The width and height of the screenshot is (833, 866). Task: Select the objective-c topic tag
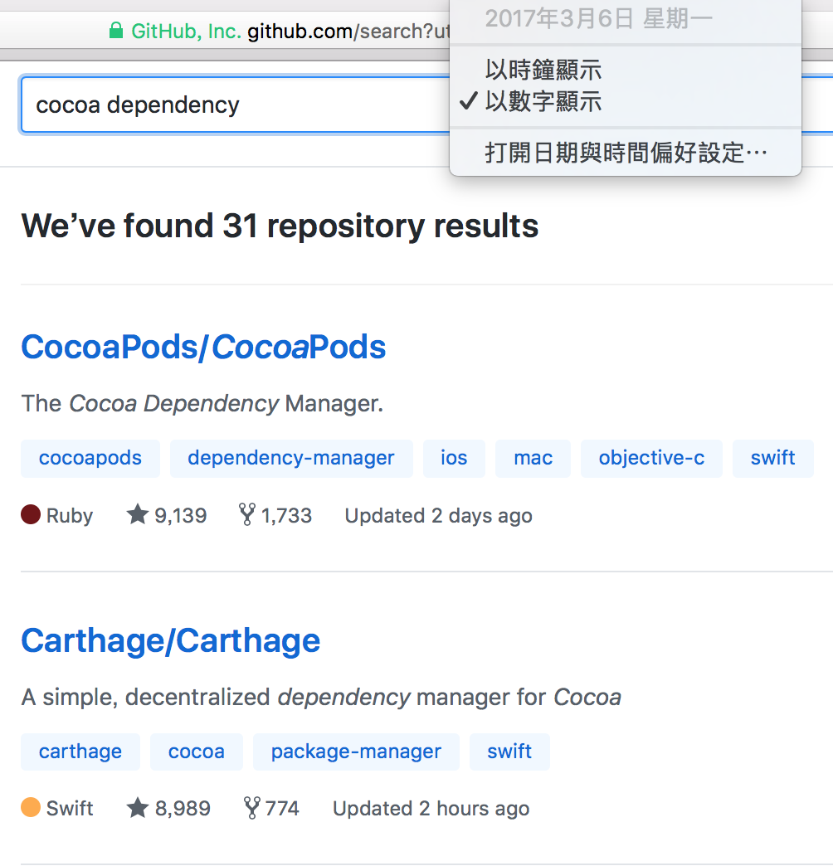651,458
